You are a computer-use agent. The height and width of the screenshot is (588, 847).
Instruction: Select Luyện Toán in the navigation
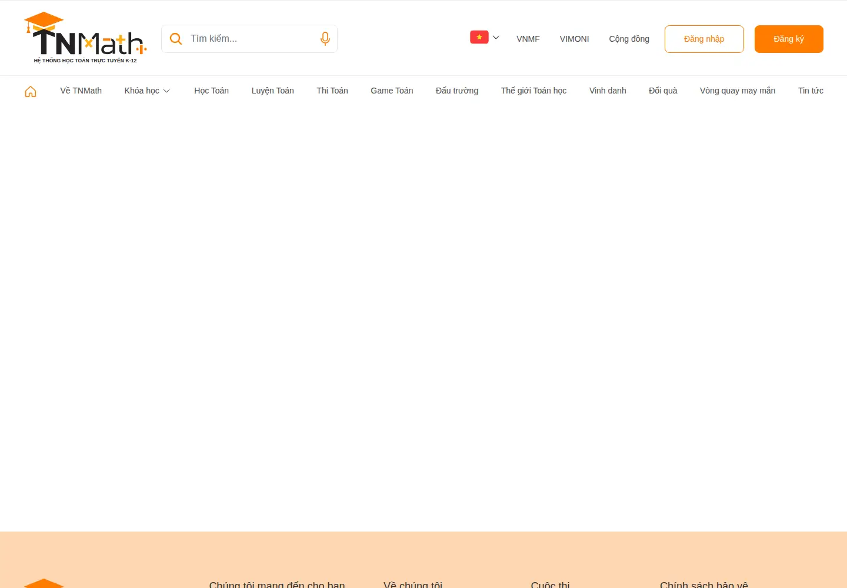(272, 91)
